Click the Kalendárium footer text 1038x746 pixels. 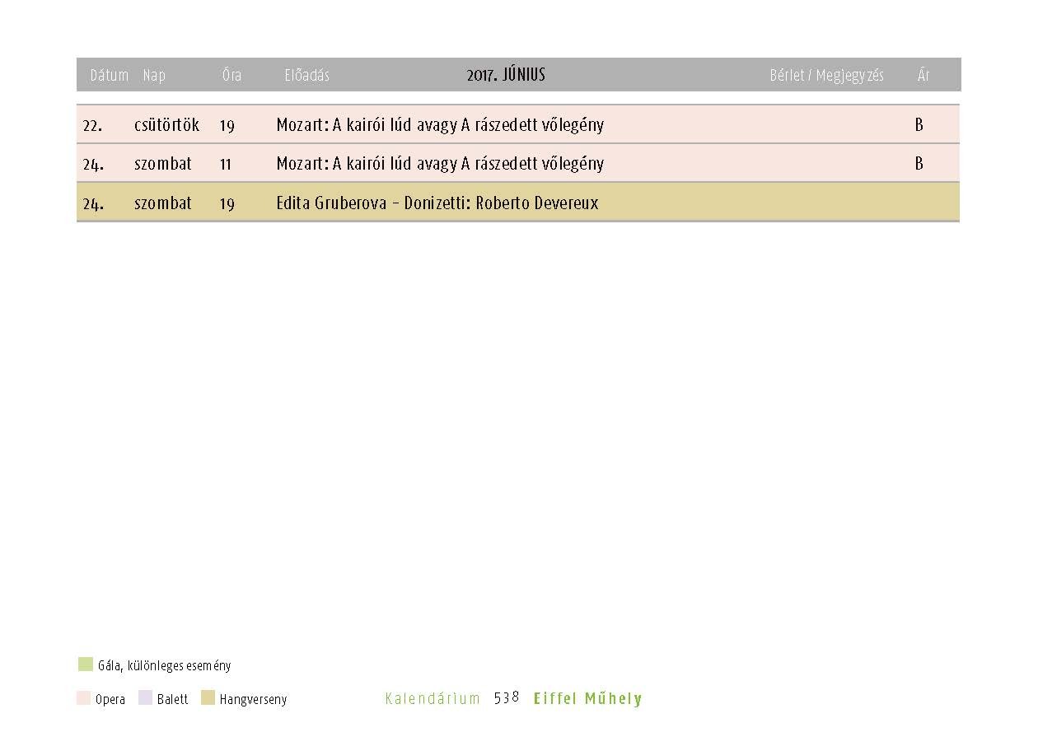432,698
